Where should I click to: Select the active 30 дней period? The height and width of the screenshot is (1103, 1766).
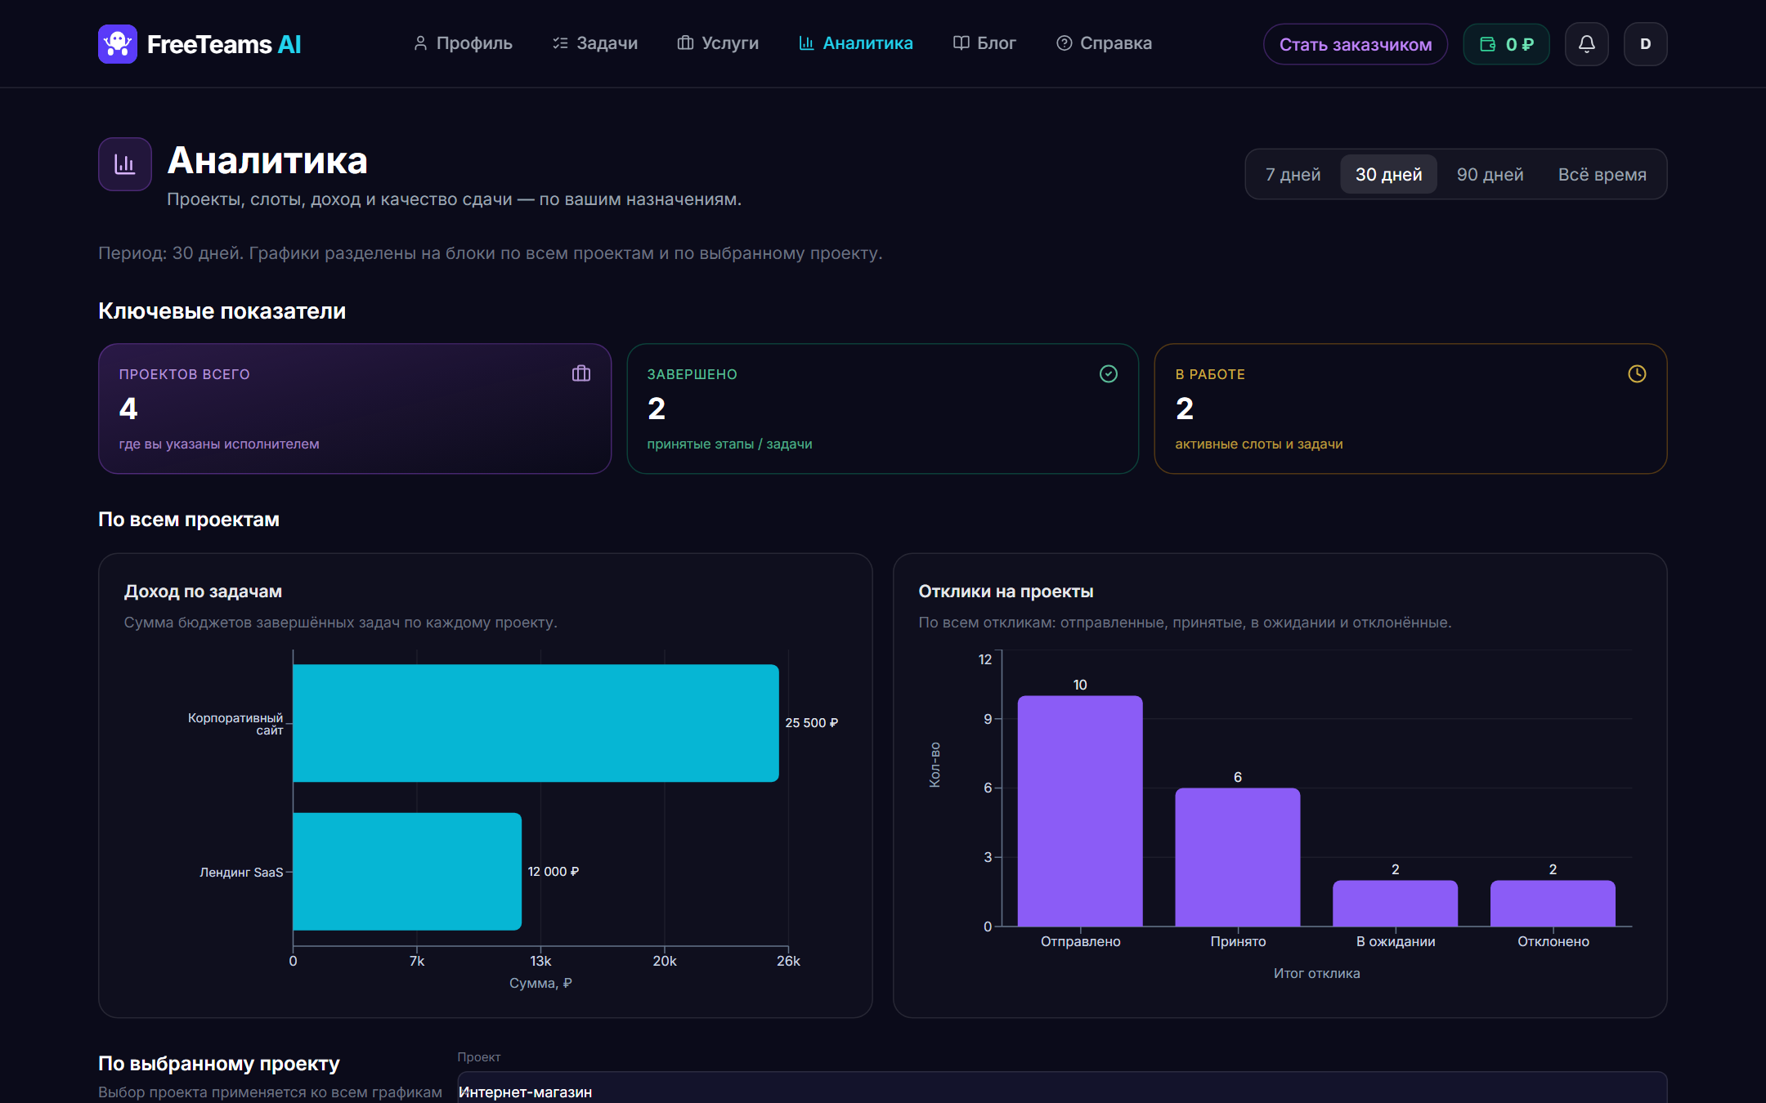(x=1388, y=174)
